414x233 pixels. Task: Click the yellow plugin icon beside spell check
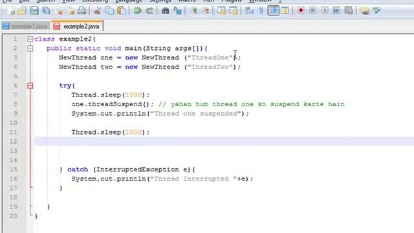tap(365, 11)
